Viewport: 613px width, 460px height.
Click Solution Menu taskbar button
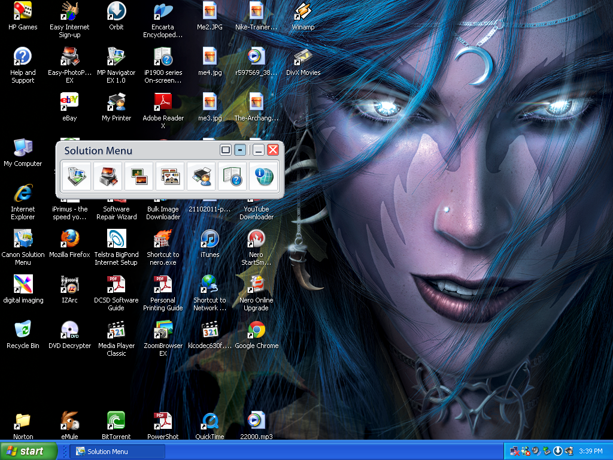(x=117, y=452)
